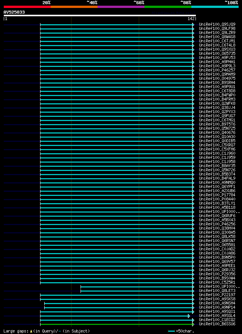This screenshot has height=334, width=242.
Task: Select the AV525833 query name text
Action: coord(14,12)
